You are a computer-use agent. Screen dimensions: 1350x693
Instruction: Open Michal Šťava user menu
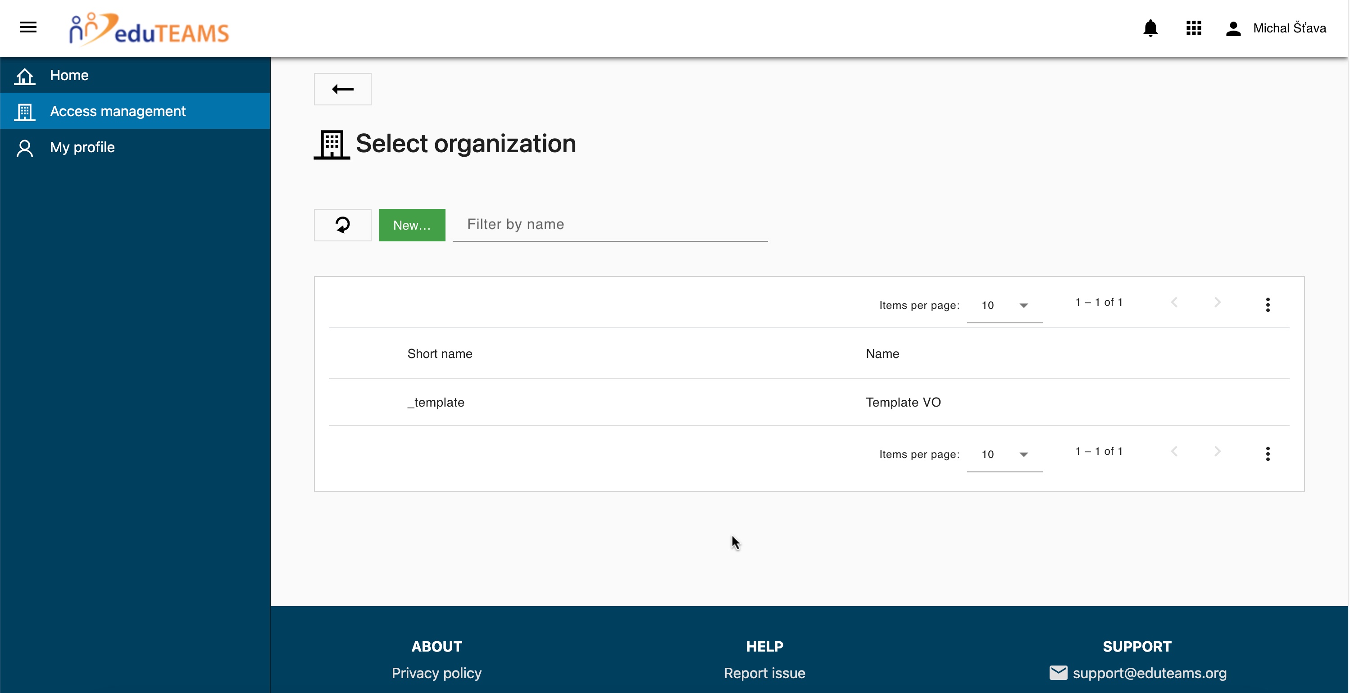click(x=1289, y=28)
